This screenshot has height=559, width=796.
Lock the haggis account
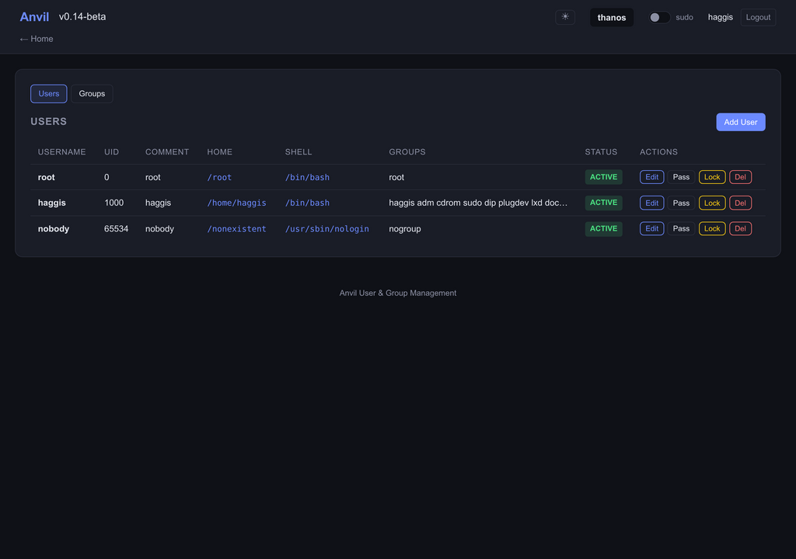(712, 203)
